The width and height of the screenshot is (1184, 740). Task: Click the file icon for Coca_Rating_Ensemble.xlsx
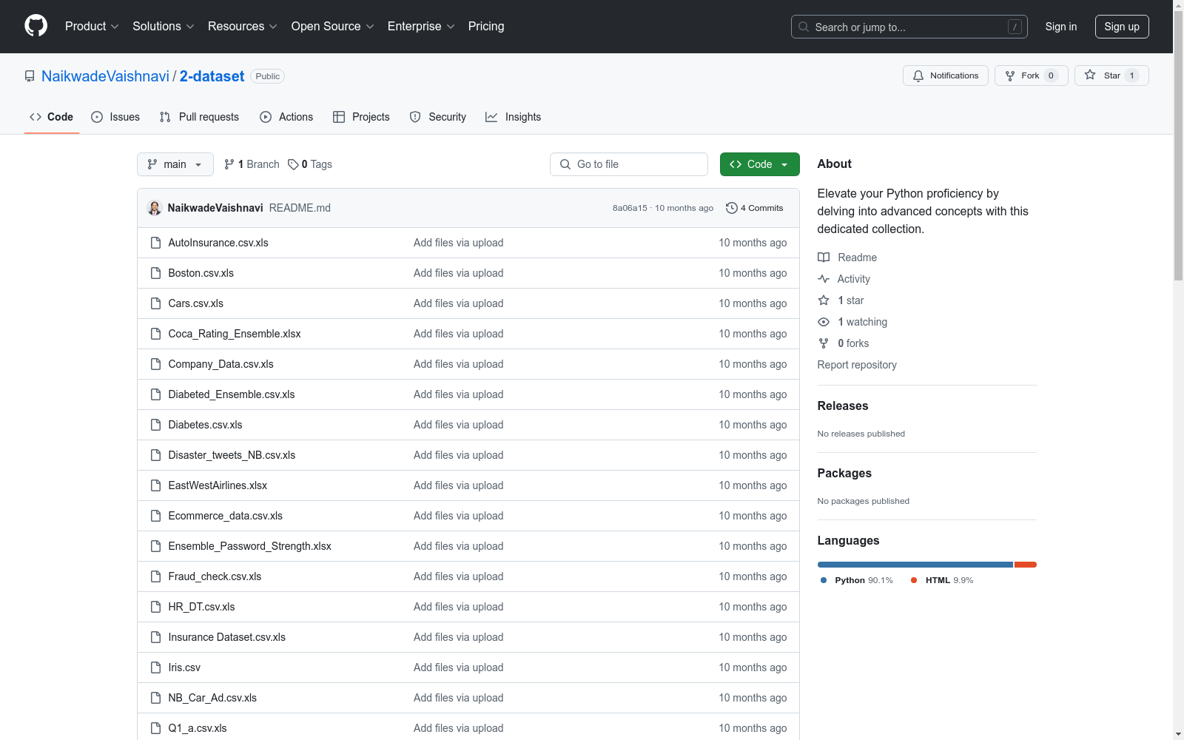(x=155, y=334)
